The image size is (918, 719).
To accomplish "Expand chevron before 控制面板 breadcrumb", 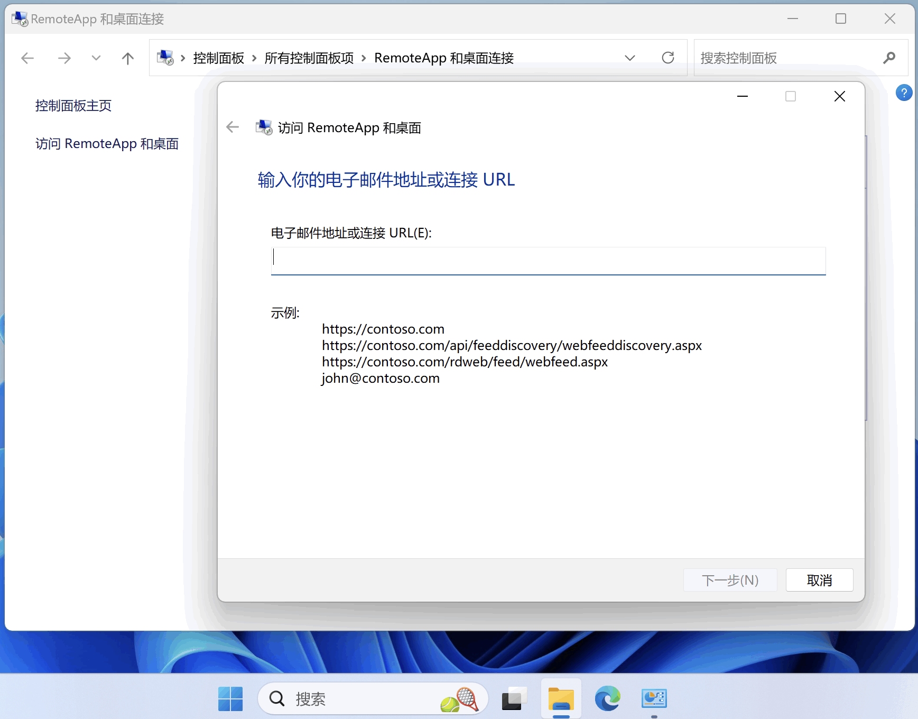I will pyautogui.click(x=183, y=58).
